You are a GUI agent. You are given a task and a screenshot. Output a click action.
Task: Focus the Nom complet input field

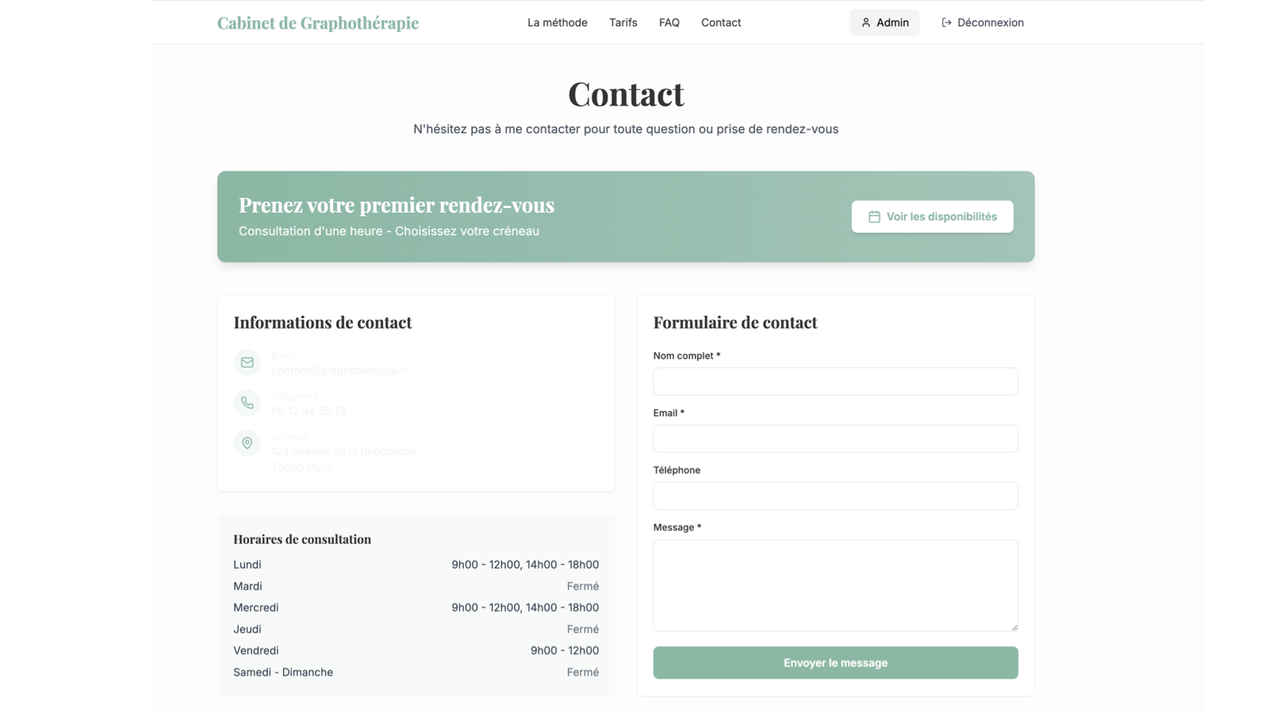[x=835, y=382]
